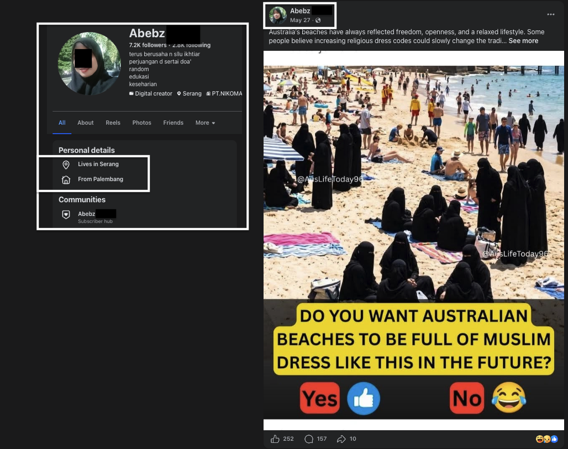Click the PT.NIKOMA workplace link
The image size is (568, 449).
coord(224,93)
